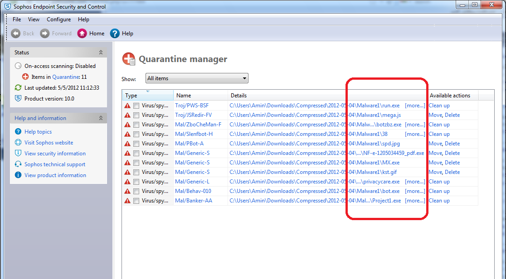Click the Sophos technical support headset icon
506x279 pixels.
[18, 164]
